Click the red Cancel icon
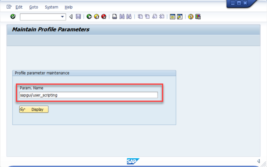This screenshot has height=167, width=267. 104,17
